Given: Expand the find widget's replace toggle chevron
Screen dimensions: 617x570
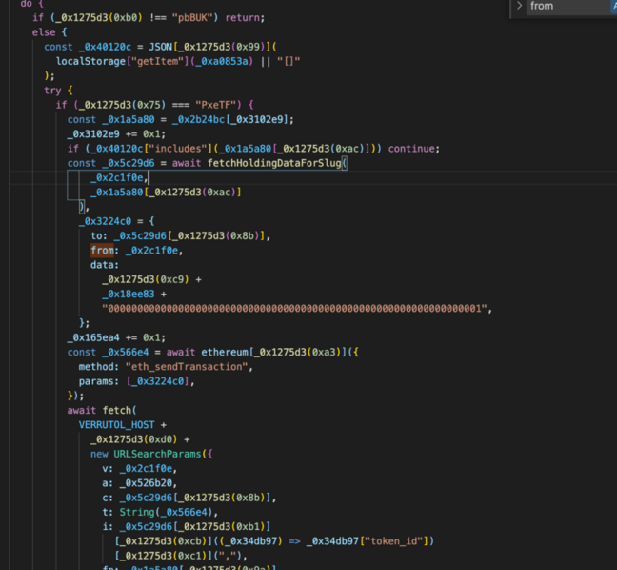Looking at the screenshot, I should click(x=519, y=6).
